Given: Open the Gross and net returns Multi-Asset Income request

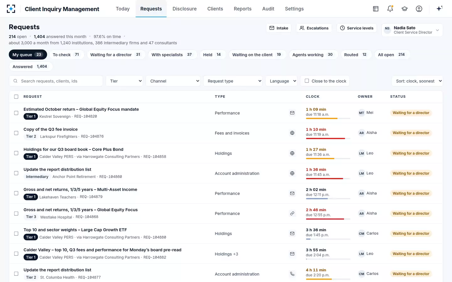Looking at the screenshot, I should pyautogui.click(x=80, y=190).
